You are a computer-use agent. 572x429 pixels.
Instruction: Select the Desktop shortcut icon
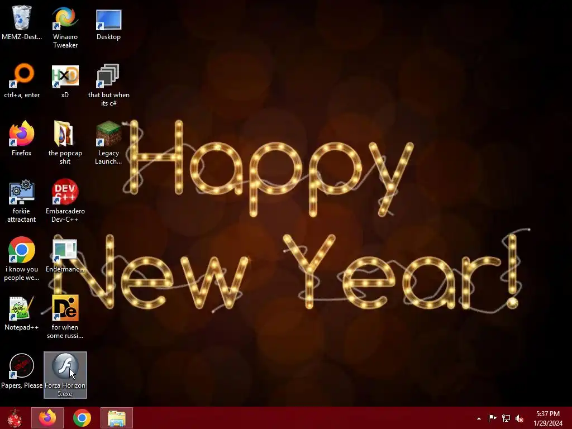[108, 20]
